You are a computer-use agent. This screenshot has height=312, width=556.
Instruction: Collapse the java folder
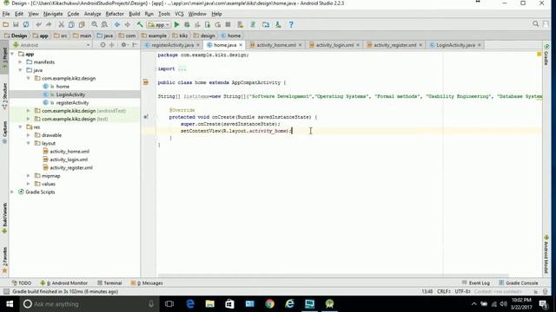(x=20, y=70)
